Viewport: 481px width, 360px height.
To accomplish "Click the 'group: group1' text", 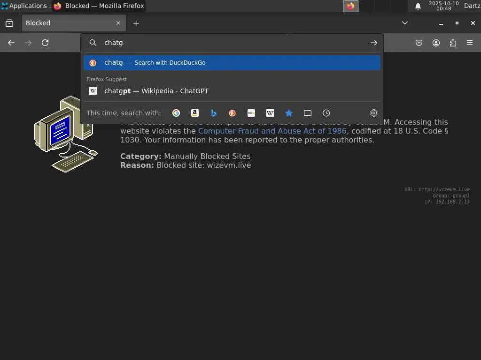I will coord(451,195).
